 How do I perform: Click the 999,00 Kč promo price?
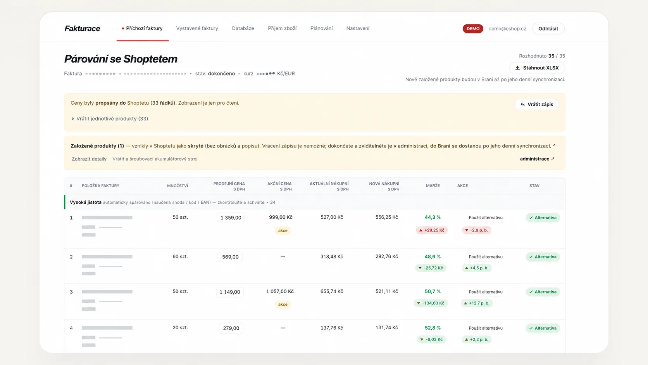pos(281,217)
